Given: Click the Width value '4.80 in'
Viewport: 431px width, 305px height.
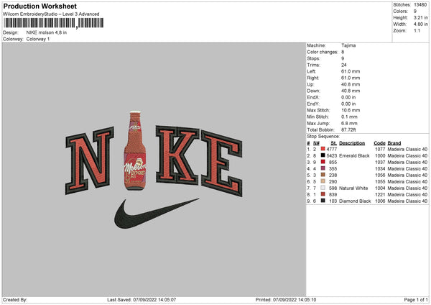Looking at the screenshot, I should [420, 24].
